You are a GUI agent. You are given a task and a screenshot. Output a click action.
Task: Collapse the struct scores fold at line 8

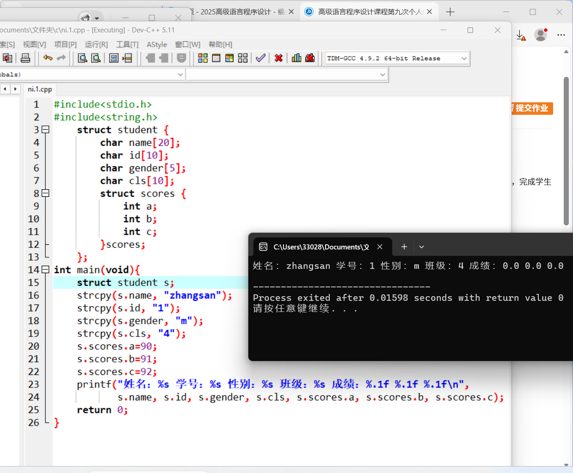(x=45, y=193)
